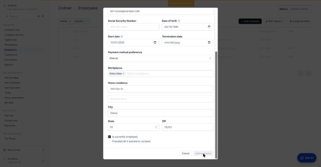Click the Social Security Number field

(133, 27)
